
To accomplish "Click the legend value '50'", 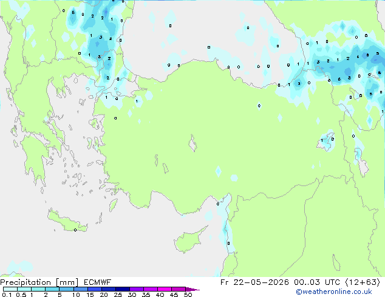I will (188, 295).
